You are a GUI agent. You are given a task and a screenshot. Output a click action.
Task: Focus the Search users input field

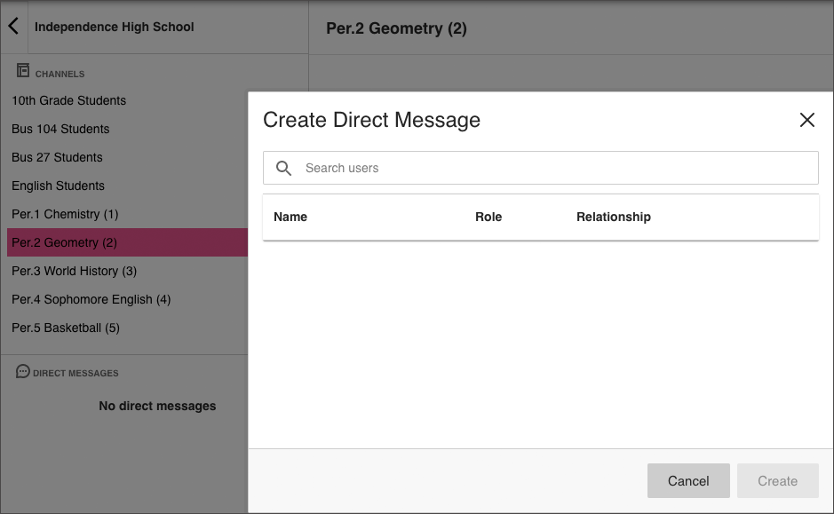[540, 168]
